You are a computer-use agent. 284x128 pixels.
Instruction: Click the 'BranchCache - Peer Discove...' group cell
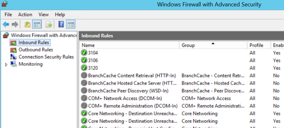213,91
